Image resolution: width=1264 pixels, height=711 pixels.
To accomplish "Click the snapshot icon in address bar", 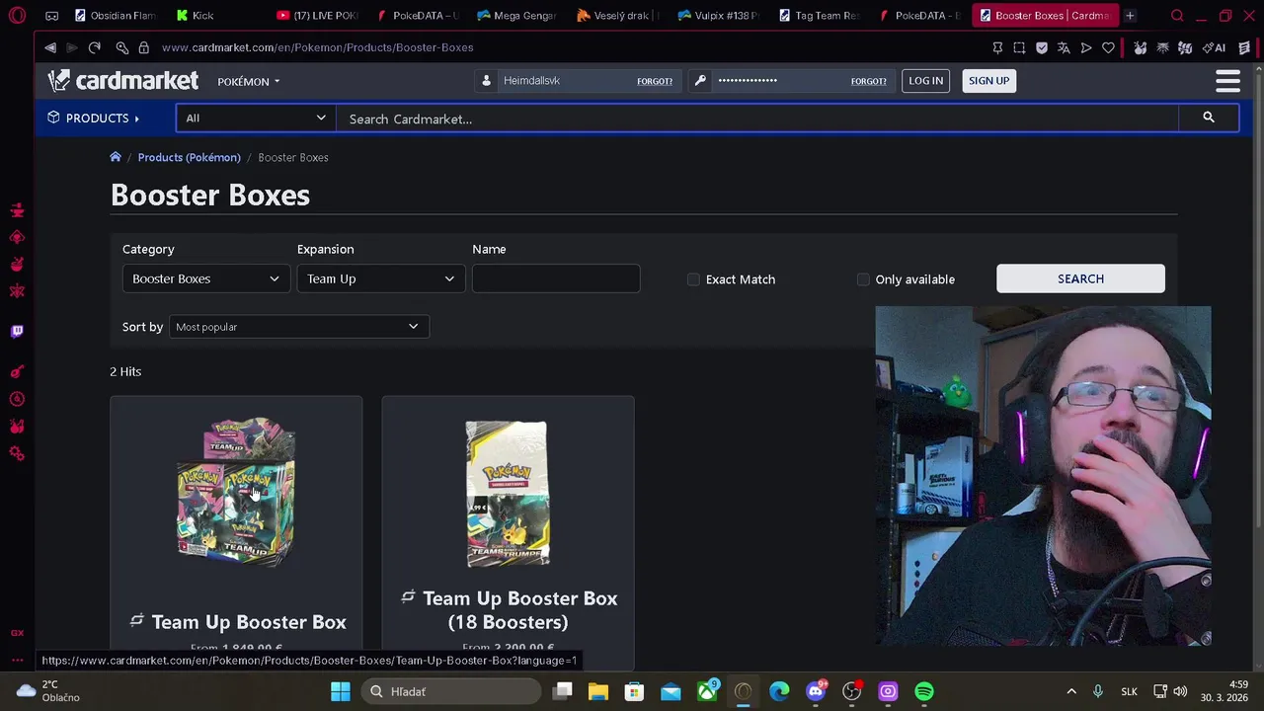I will 1019,47.
